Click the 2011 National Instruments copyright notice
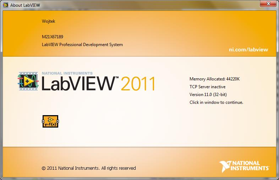Viewport: 279px width, 180px height. [x=89, y=168]
